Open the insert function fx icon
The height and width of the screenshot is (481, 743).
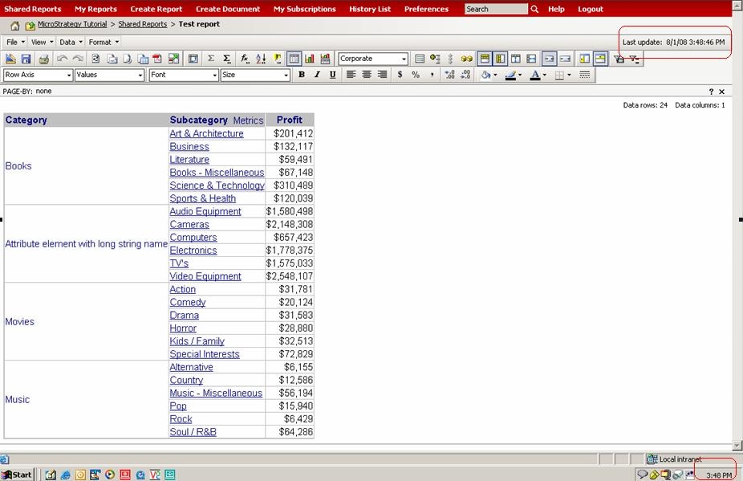point(245,59)
